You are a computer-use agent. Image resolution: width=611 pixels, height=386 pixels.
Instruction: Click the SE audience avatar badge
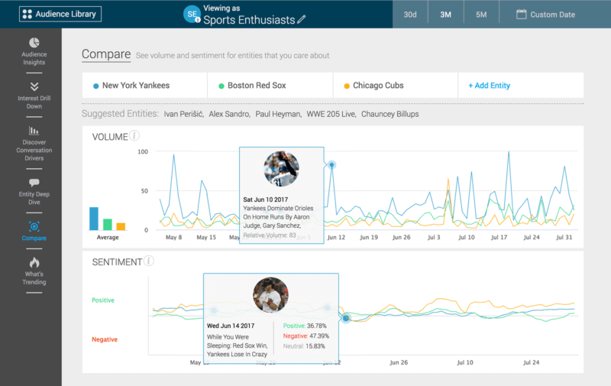click(x=192, y=15)
